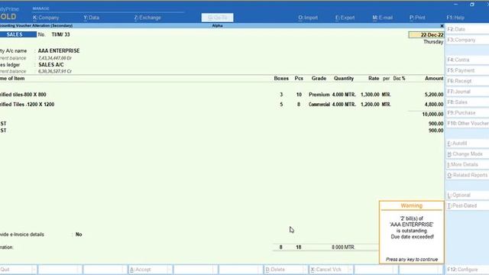
Task: Click the Premium grade value
Action: pos(319,95)
